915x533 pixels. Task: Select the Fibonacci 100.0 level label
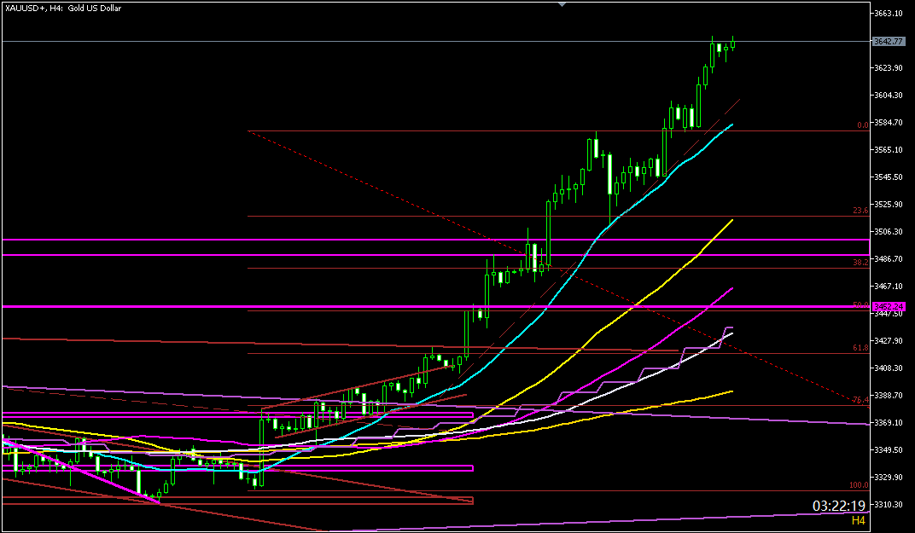(859, 484)
